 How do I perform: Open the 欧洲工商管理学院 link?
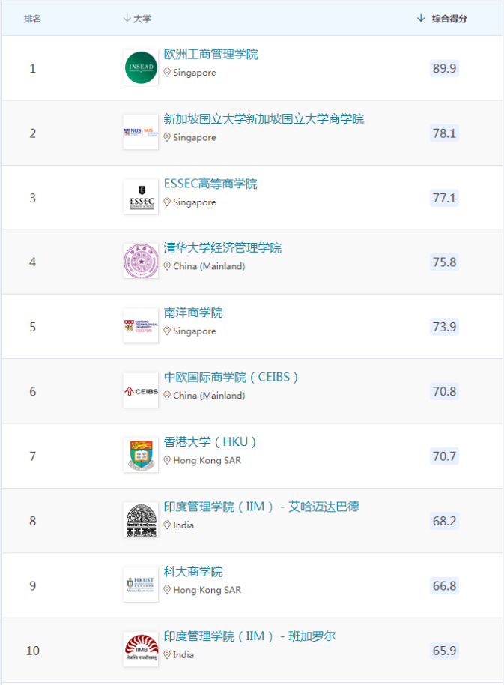coord(210,55)
